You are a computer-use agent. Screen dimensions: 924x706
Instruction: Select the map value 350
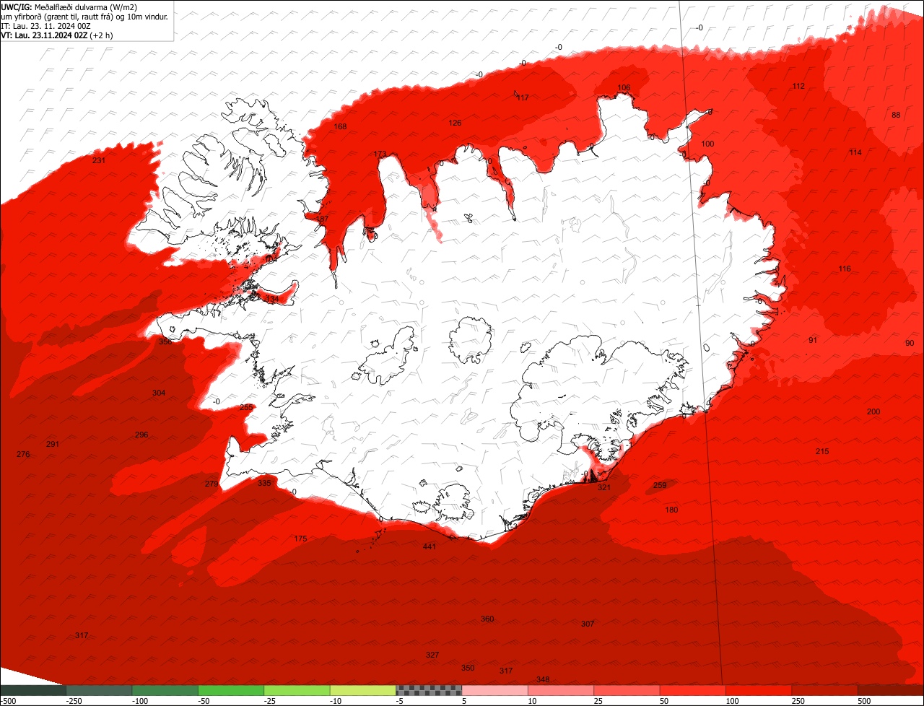[468, 668]
